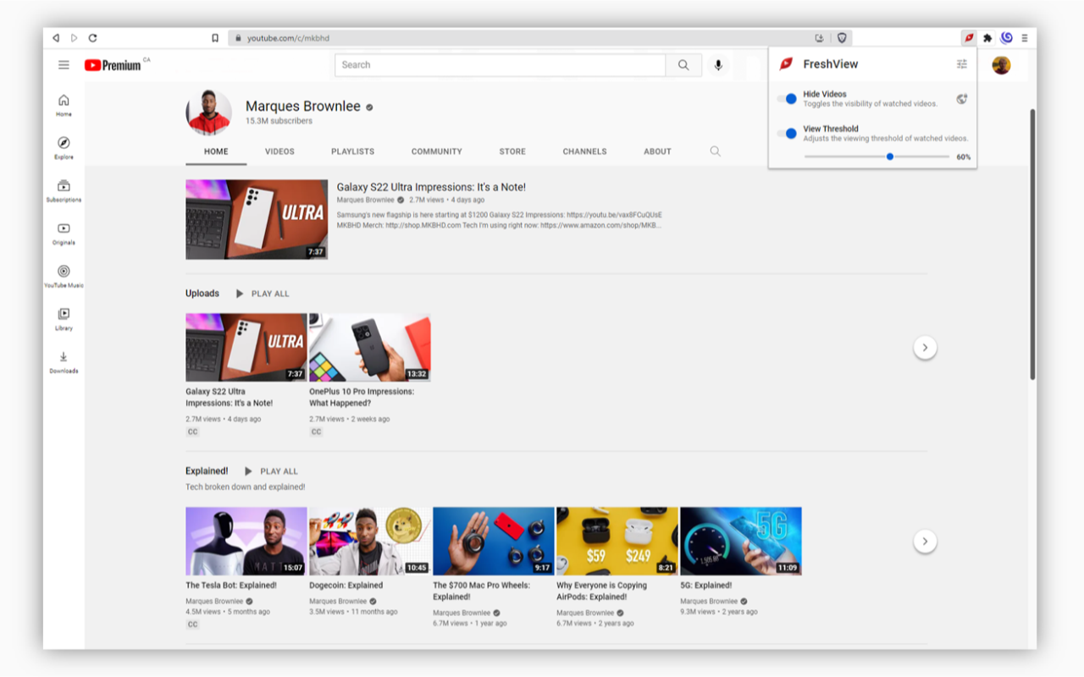
Task: Click the install icon in address bar
Action: tap(820, 38)
